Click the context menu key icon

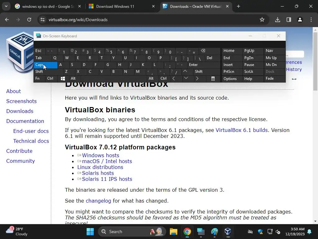click(213, 78)
